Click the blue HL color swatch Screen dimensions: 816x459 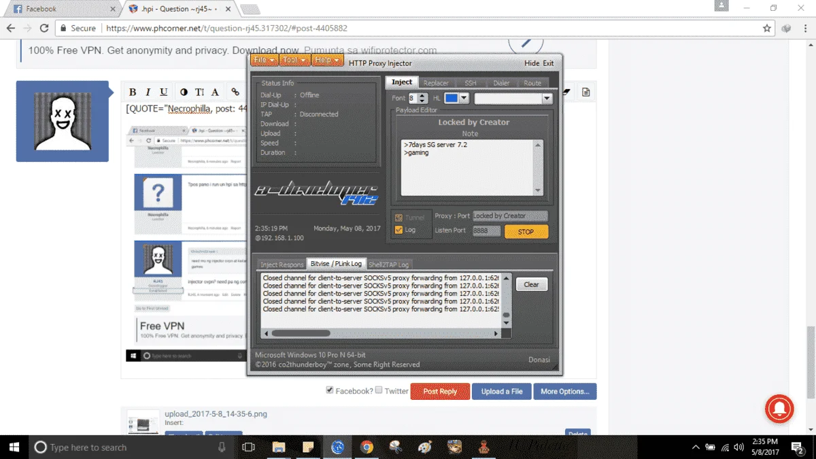coord(452,99)
